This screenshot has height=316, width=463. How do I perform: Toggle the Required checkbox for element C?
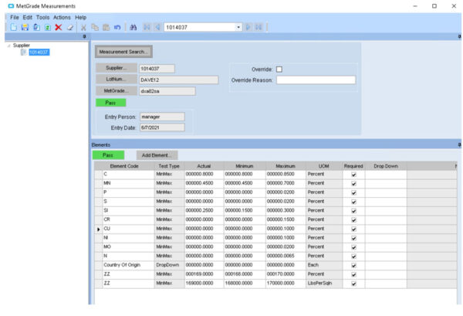353,174
